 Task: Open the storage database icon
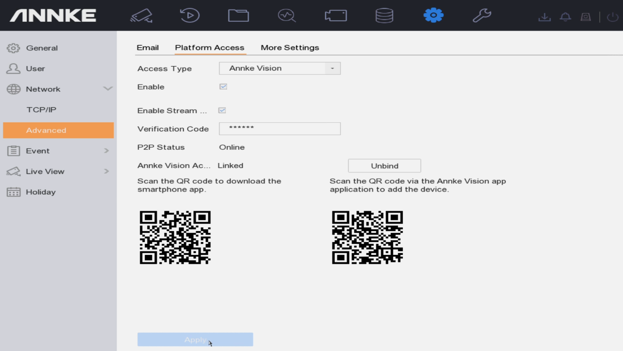click(x=384, y=16)
